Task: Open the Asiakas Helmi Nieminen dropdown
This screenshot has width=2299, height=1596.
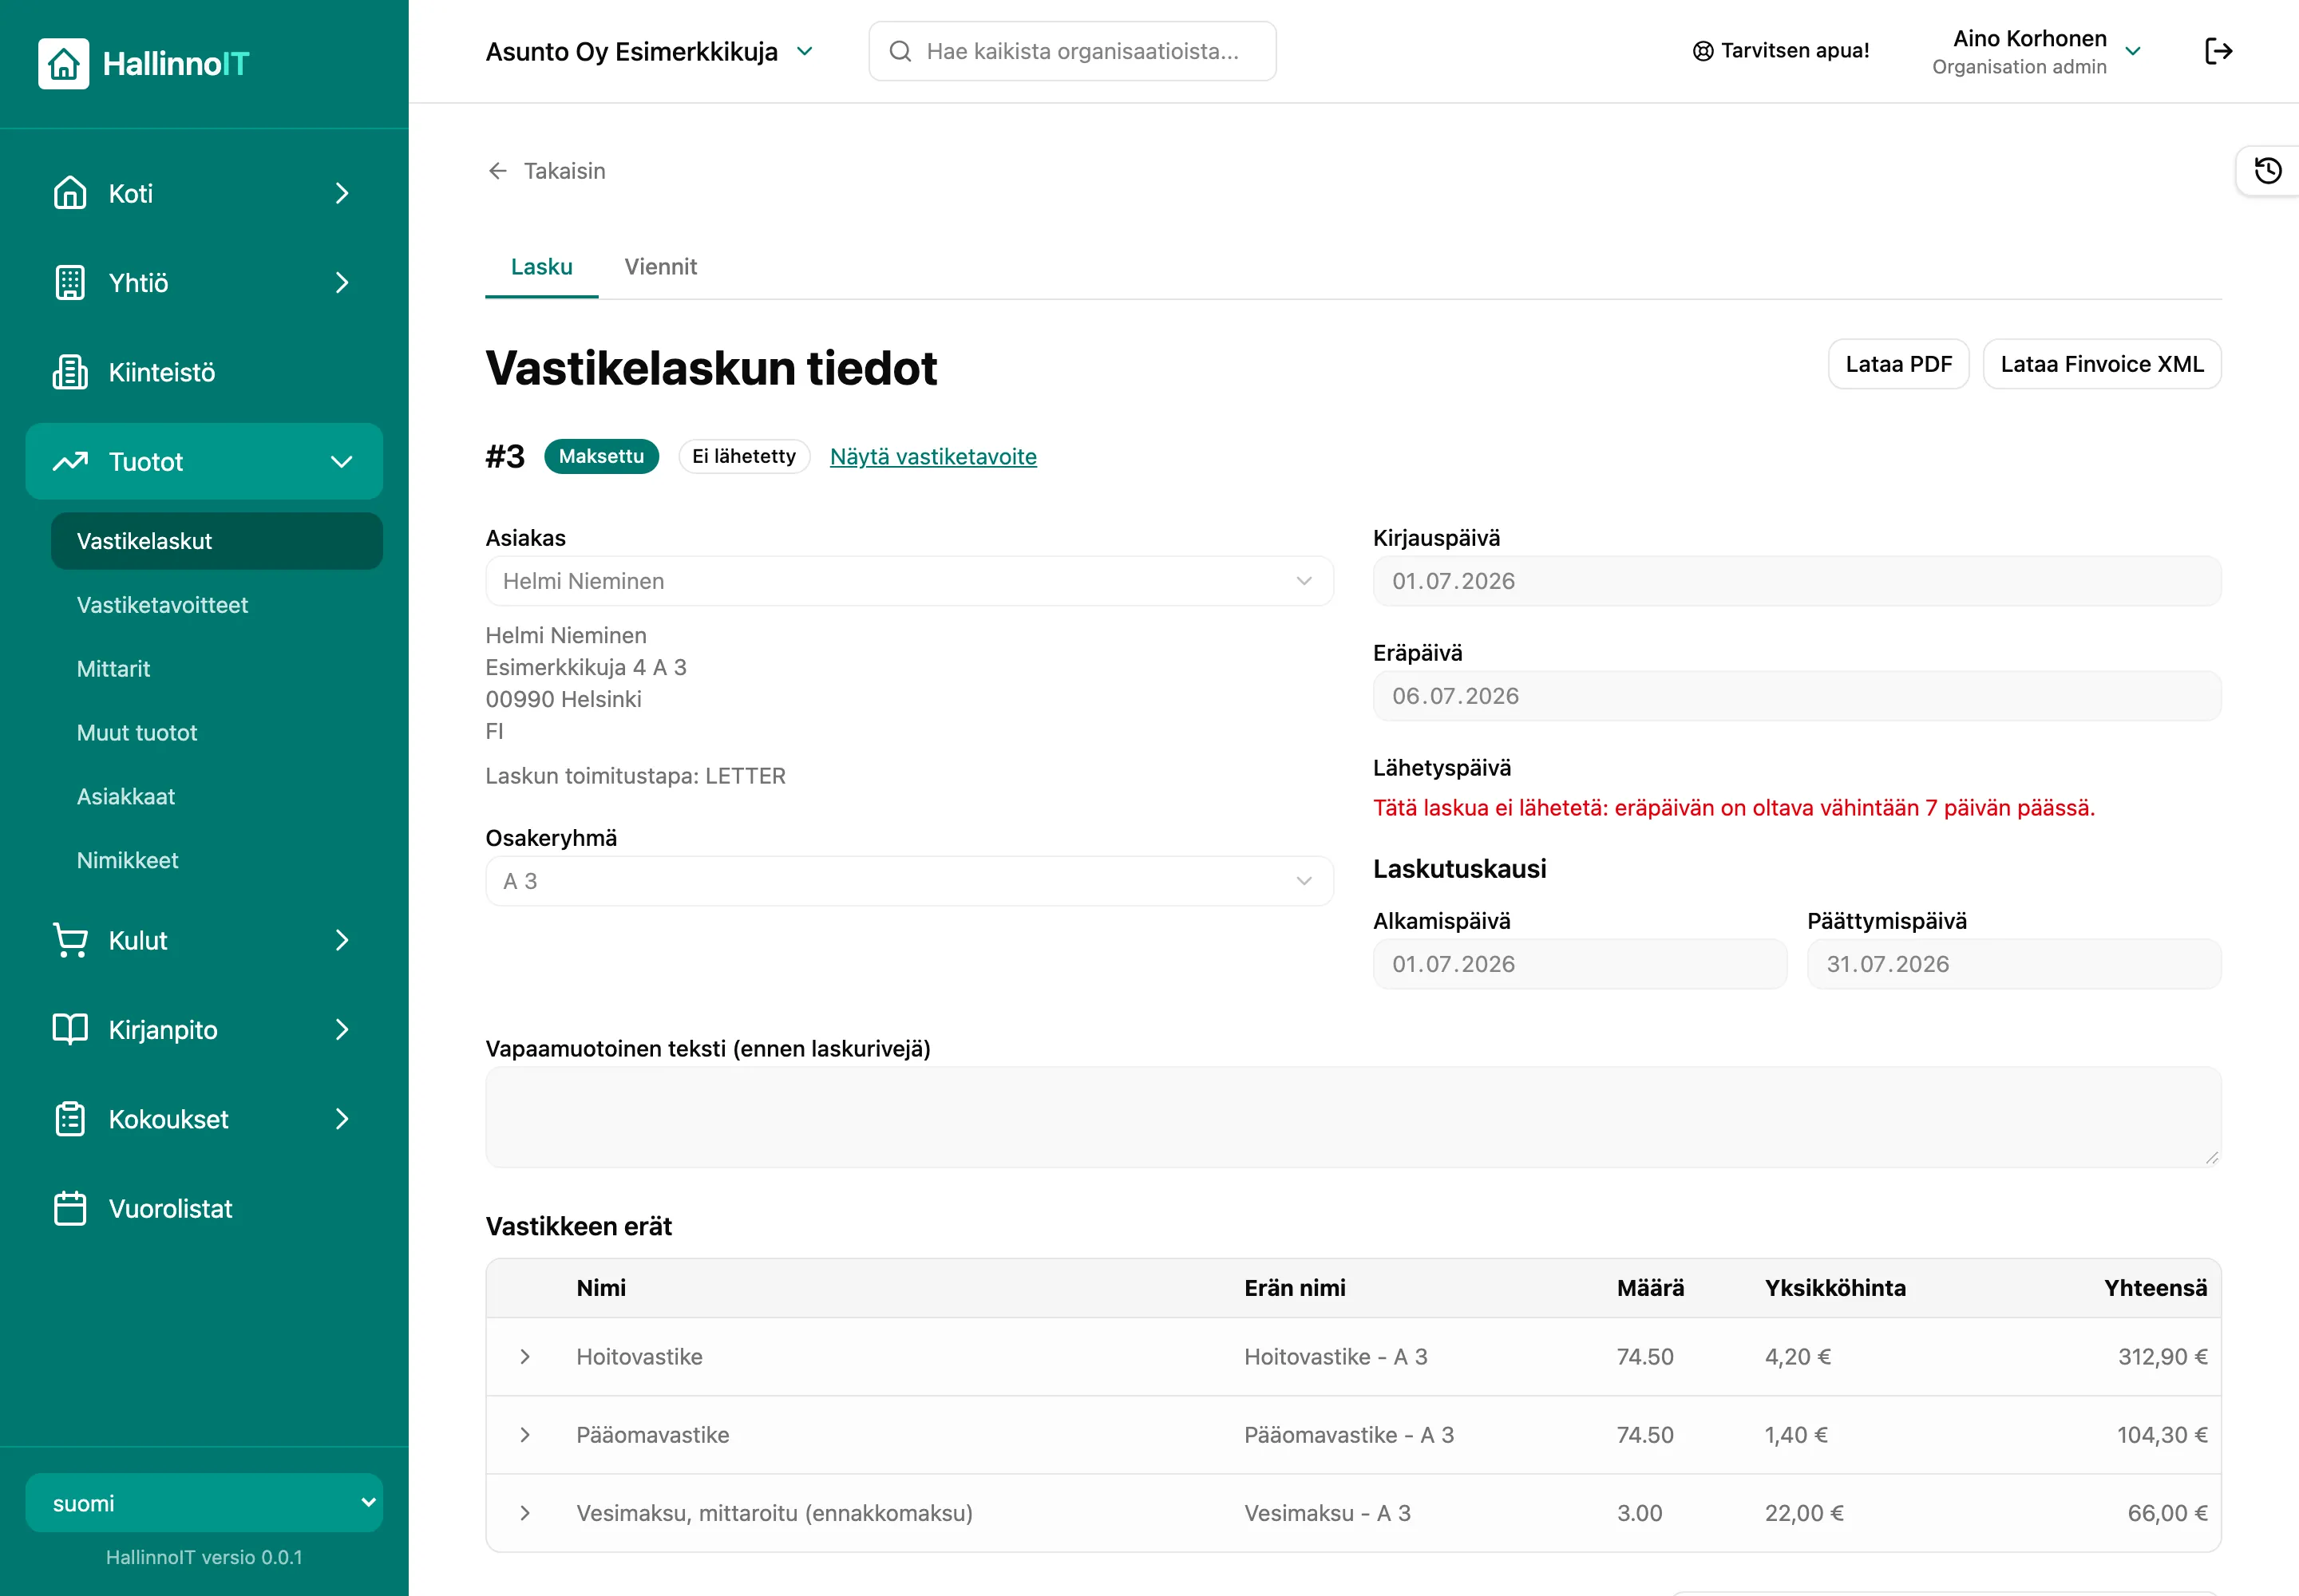Action: click(x=908, y=581)
